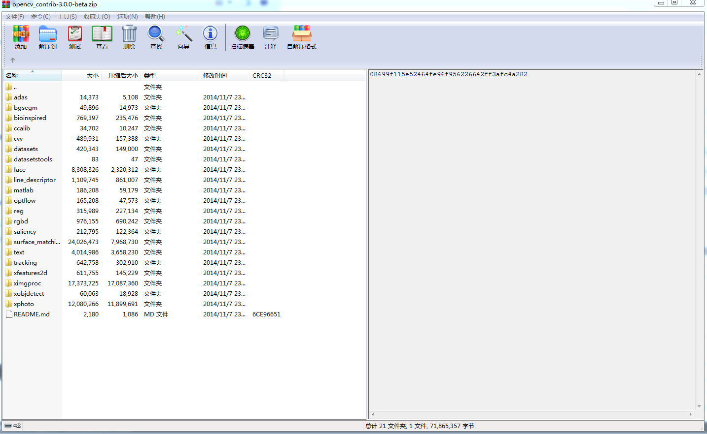Click the comment pane scroll-left arrow
This screenshot has height=434, width=707.
point(373,415)
